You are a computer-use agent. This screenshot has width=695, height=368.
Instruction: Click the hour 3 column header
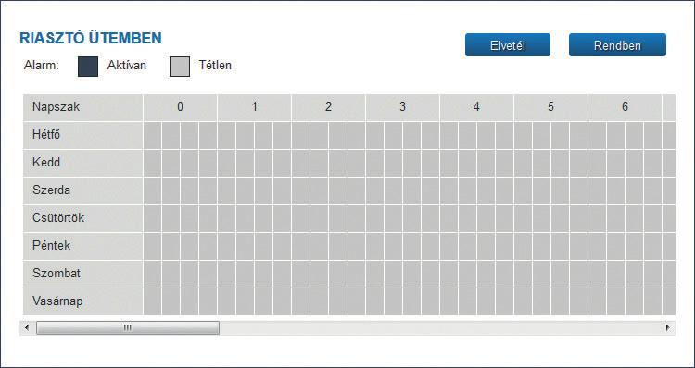point(402,107)
